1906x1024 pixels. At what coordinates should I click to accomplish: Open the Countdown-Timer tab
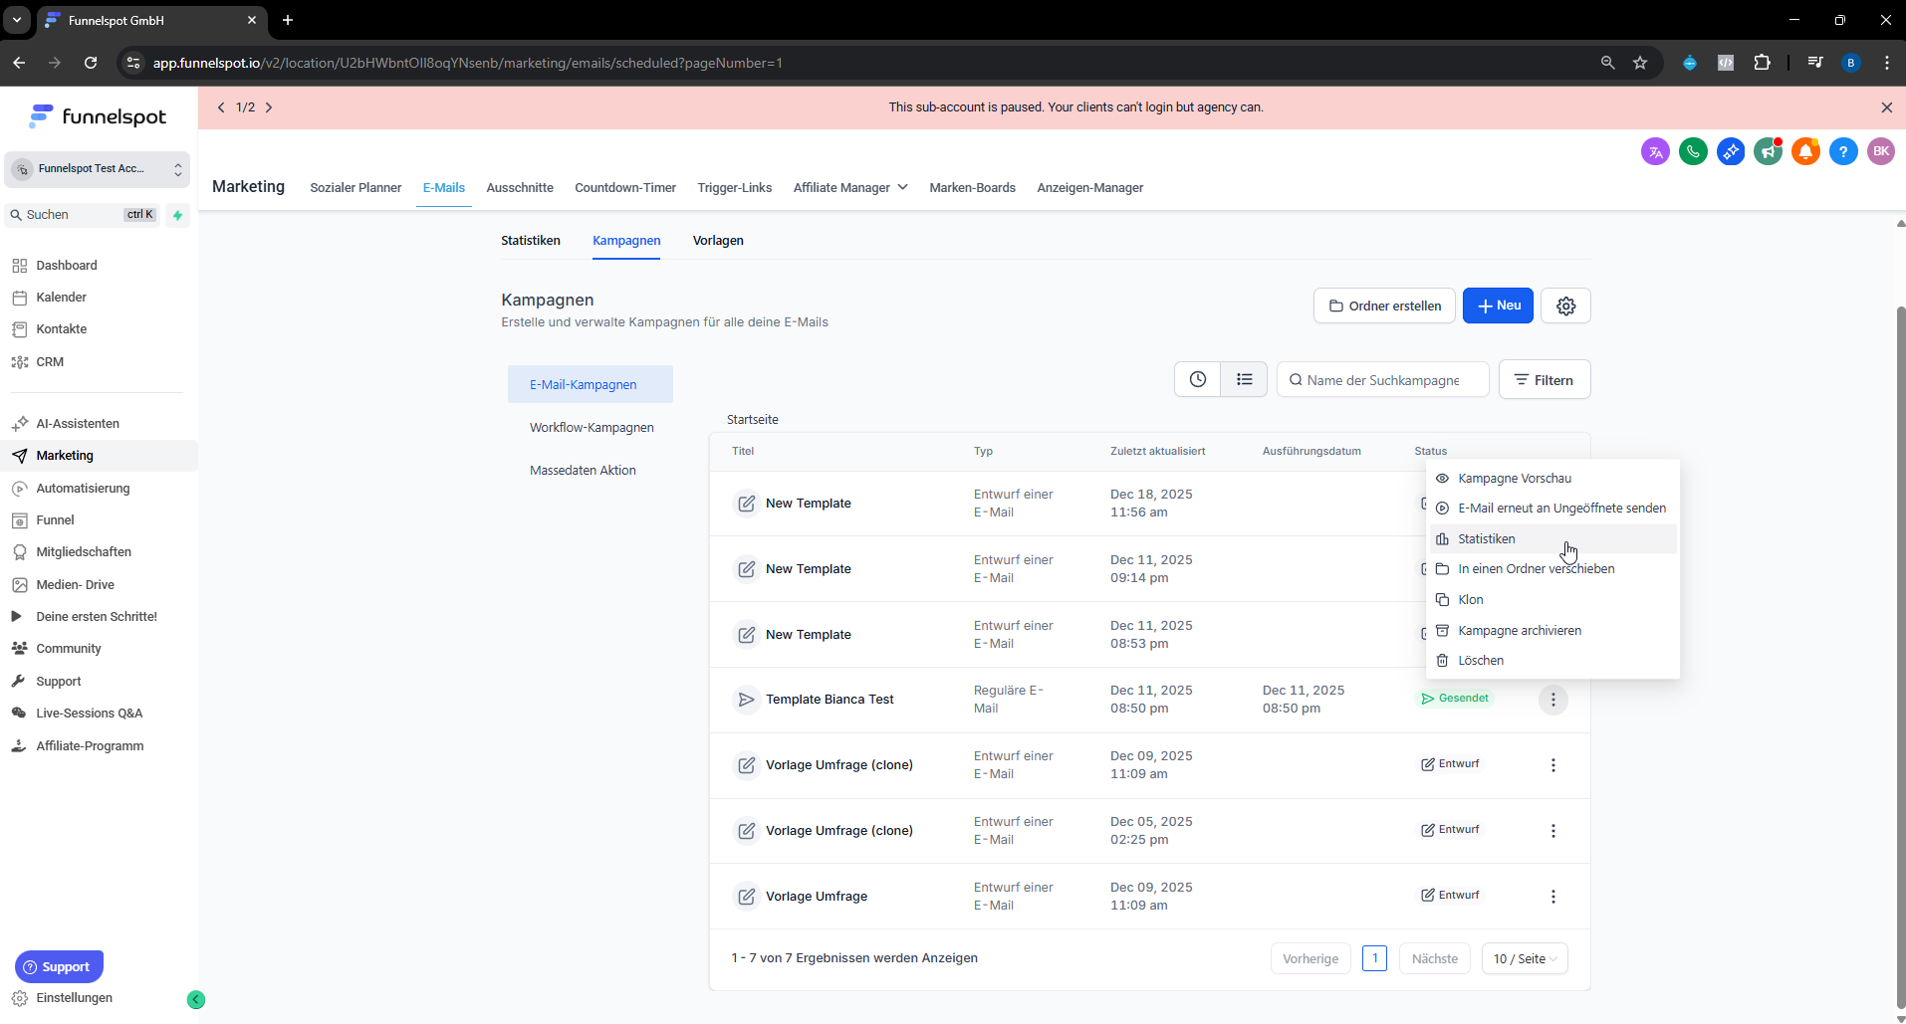tap(625, 187)
